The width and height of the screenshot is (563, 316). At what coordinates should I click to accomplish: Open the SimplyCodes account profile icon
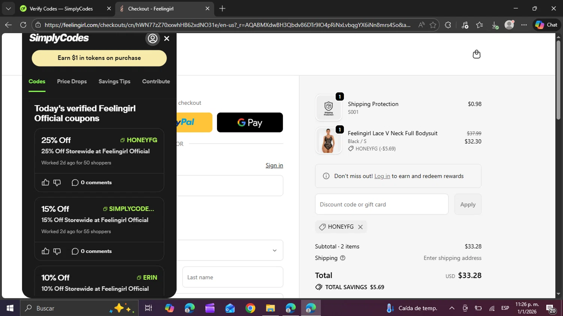152,38
